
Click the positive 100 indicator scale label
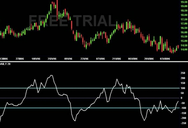(x=183, y=88)
